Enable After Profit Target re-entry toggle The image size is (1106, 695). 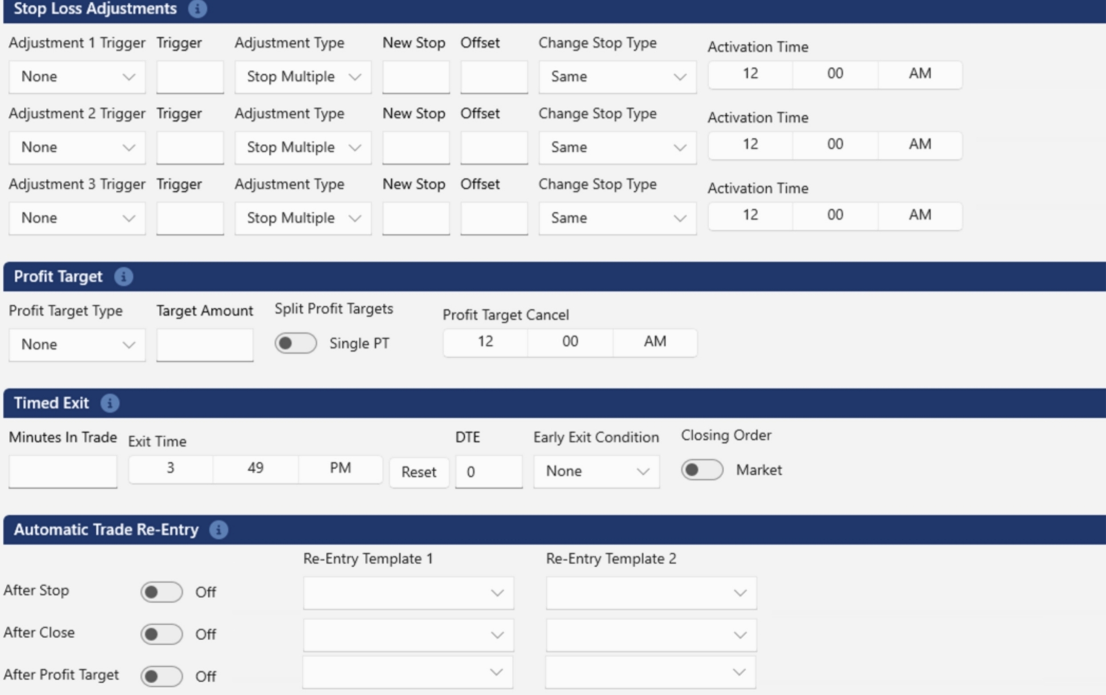pos(161,676)
